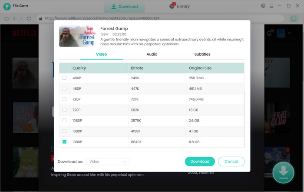Check the 1080P 2579K quality row
This screenshot has width=304, height=192.
click(x=64, y=121)
